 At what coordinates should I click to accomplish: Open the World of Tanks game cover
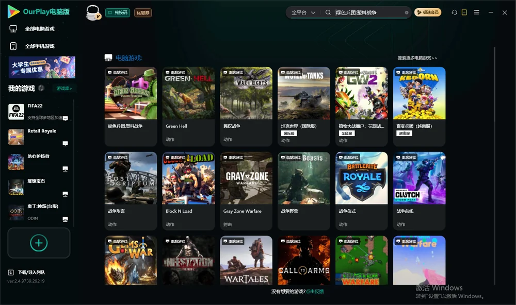(304, 93)
